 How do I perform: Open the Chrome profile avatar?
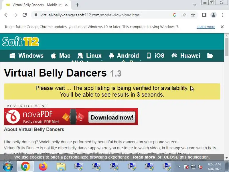click(214, 15)
